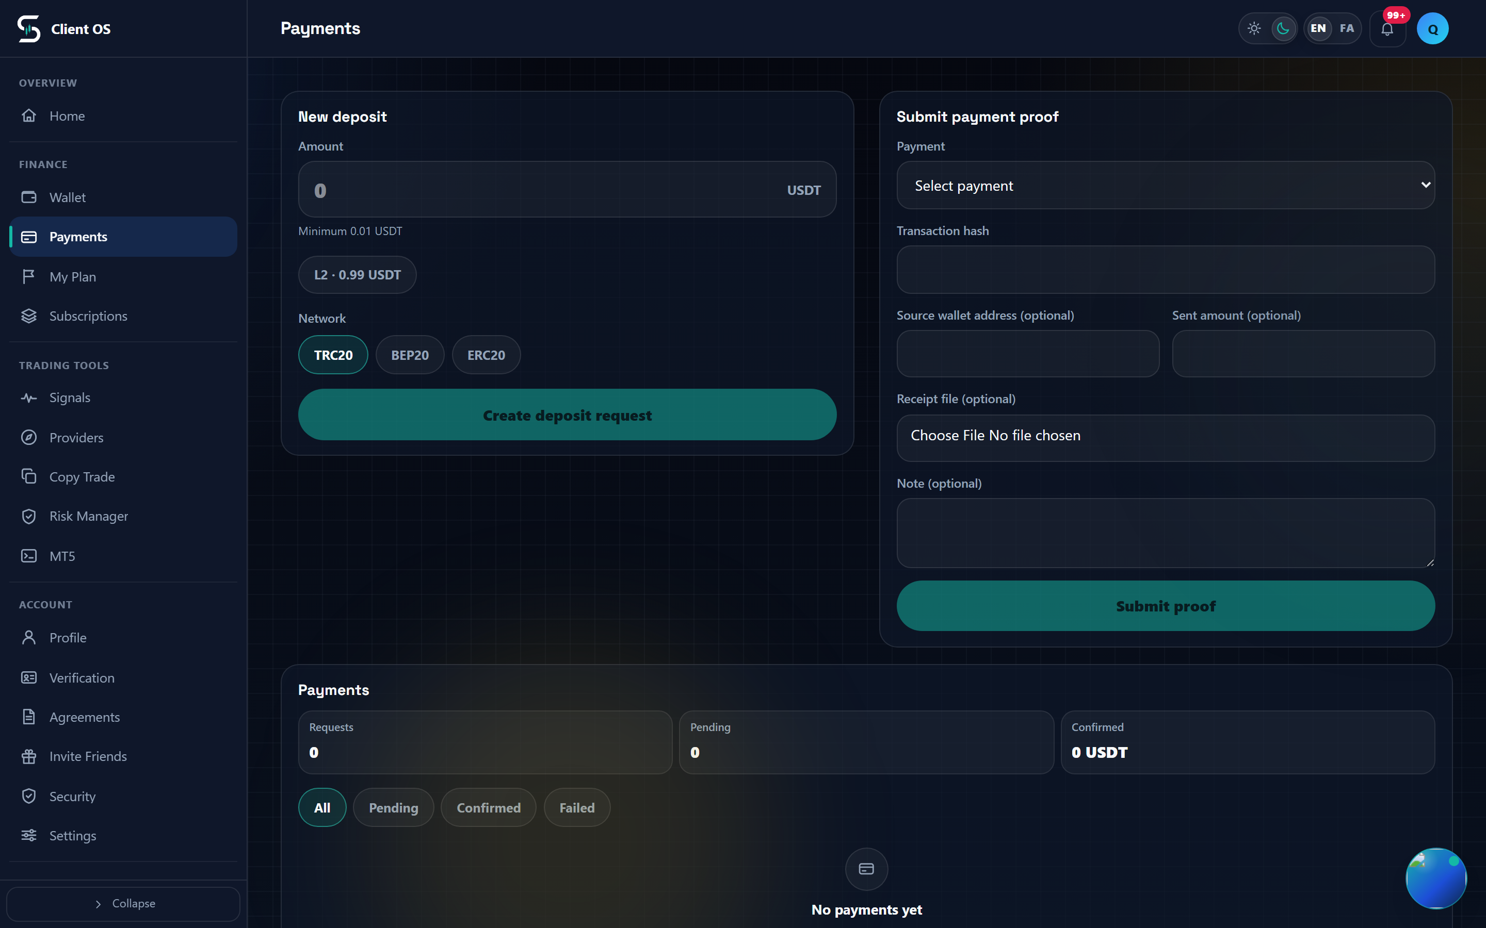
Task: Open the Select payment dropdown
Action: pyautogui.click(x=1166, y=186)
